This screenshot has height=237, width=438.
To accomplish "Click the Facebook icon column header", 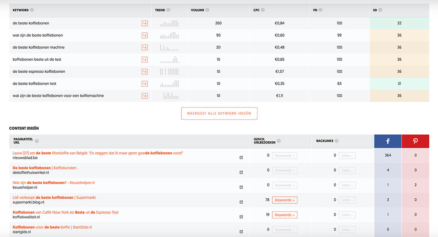I will coord(388,141).
